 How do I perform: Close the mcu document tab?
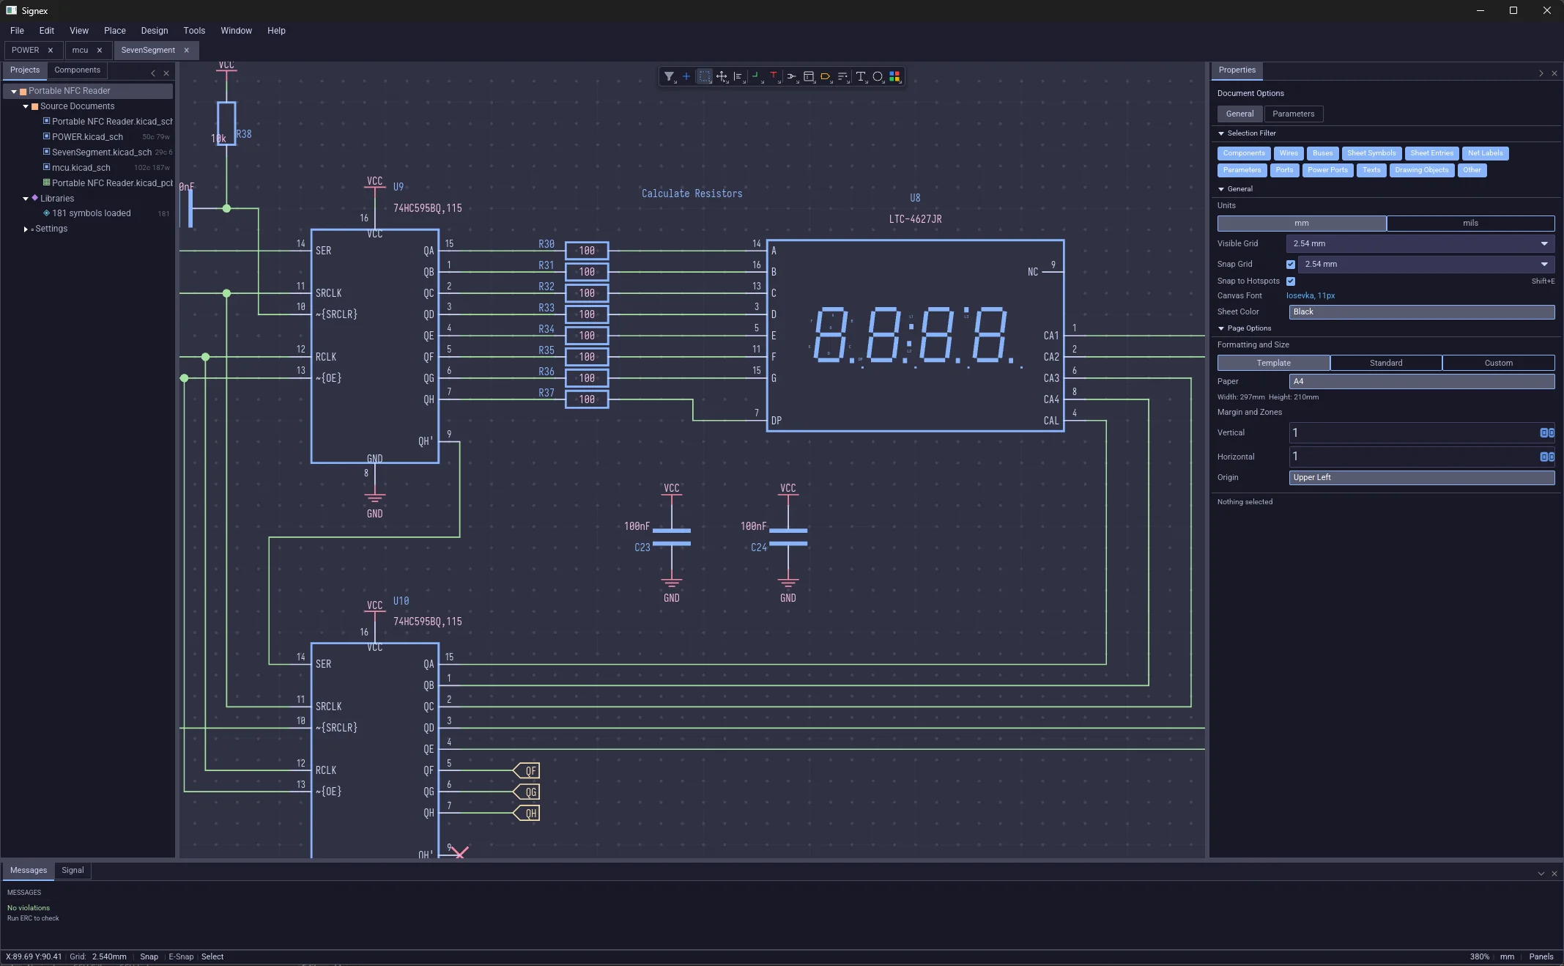click(x=100, y=50)
